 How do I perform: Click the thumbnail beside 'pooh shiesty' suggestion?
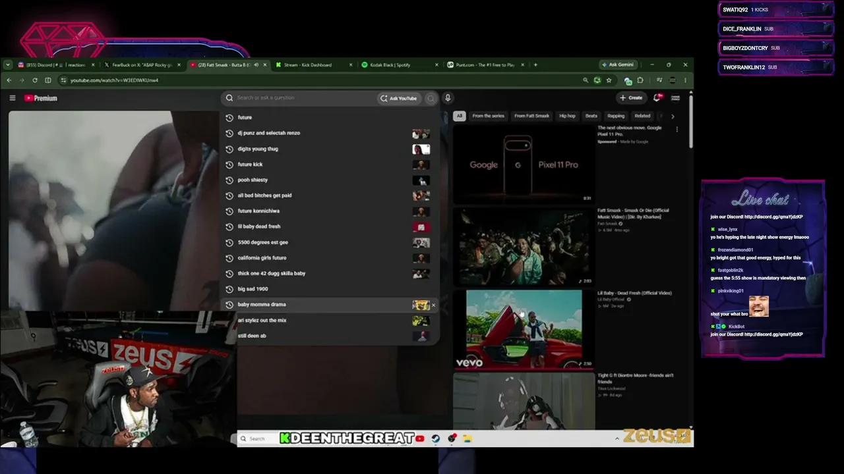(421, 180)
